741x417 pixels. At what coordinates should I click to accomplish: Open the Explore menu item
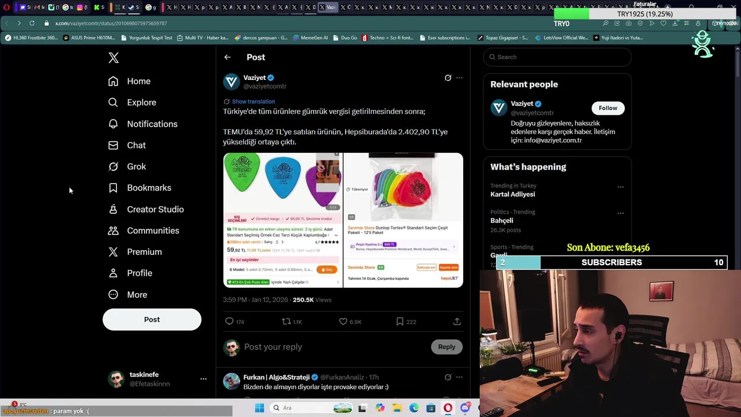pyautogui.click(x=132, y=103)
